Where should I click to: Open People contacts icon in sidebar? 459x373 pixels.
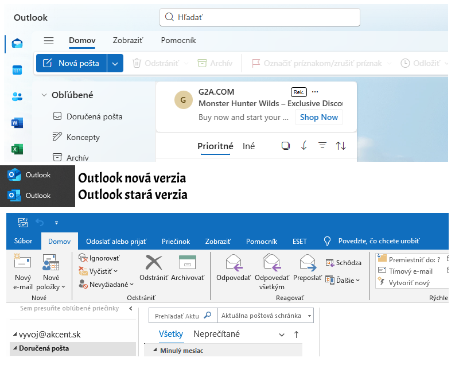(17, 96)
